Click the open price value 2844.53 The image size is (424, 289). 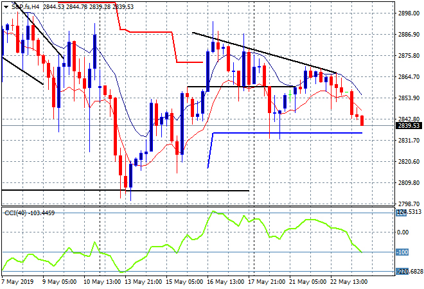53,7
